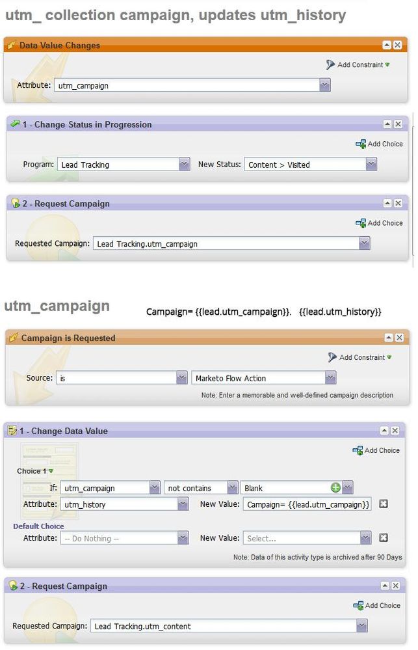Add Choice to Change Data Value step

tap(376, 450)
